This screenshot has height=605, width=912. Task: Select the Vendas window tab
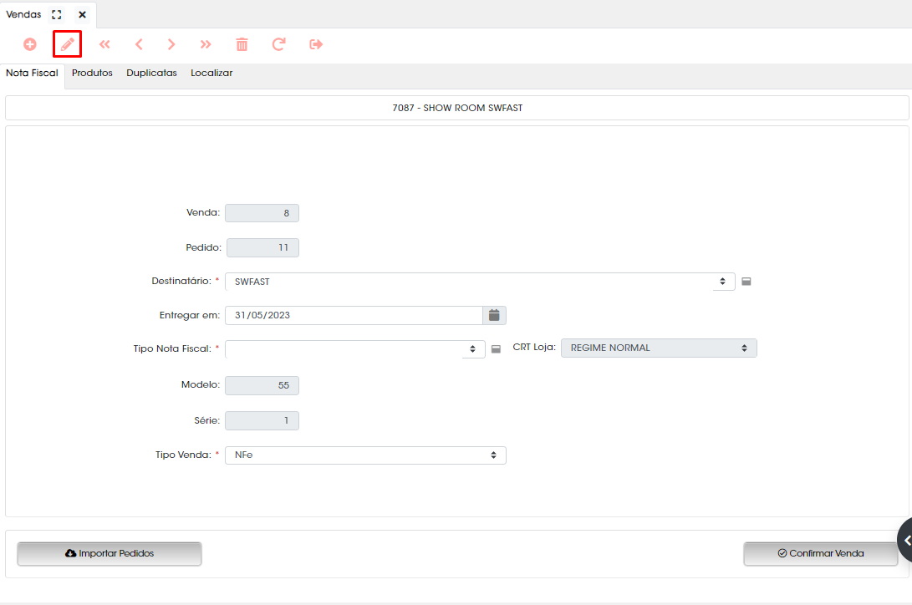coord(24,14)
